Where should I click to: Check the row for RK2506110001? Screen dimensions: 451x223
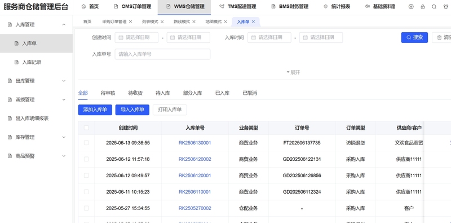[86, 191]
